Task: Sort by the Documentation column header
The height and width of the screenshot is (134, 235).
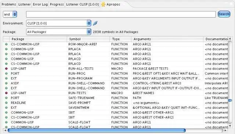Action: pos(216,39)
